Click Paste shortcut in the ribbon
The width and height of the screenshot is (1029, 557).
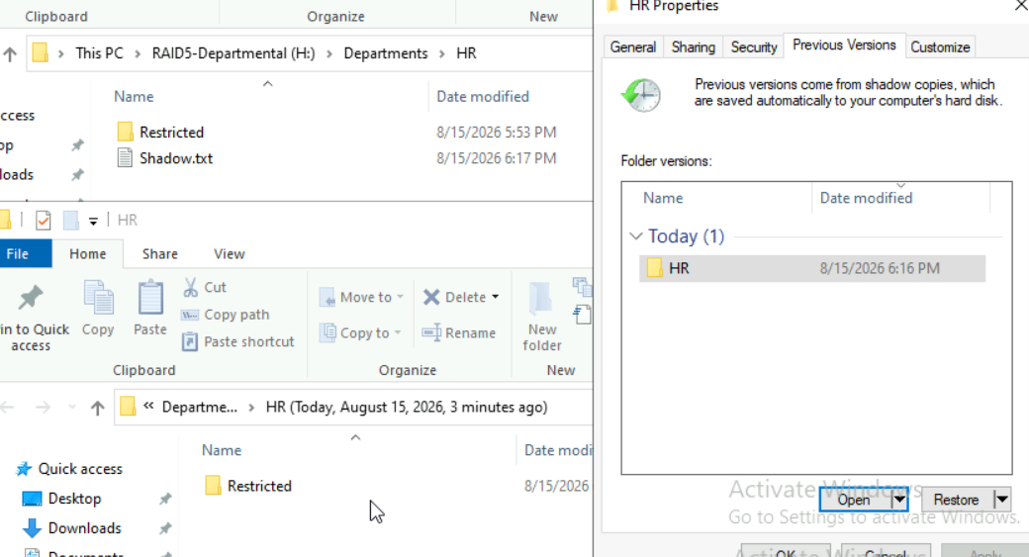pos(238,341)
